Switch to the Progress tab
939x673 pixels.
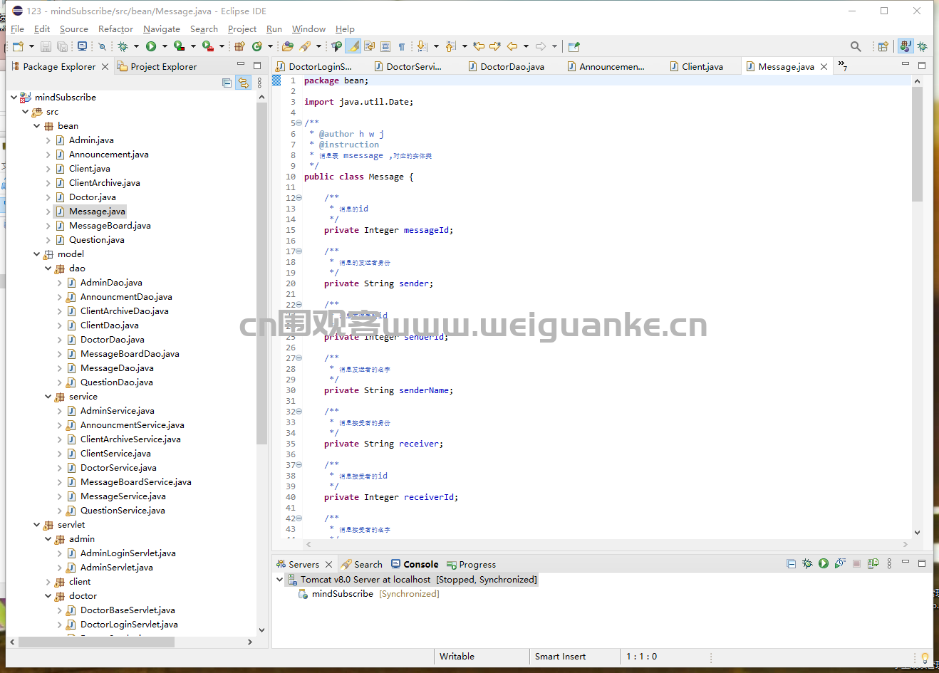point(471,564)
